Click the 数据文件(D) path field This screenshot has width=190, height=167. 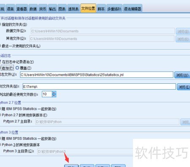(103, 31)
